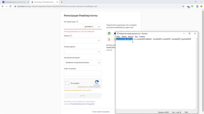
Task: Open the Я уже зарегистрирован link
Action: (101, 112)
